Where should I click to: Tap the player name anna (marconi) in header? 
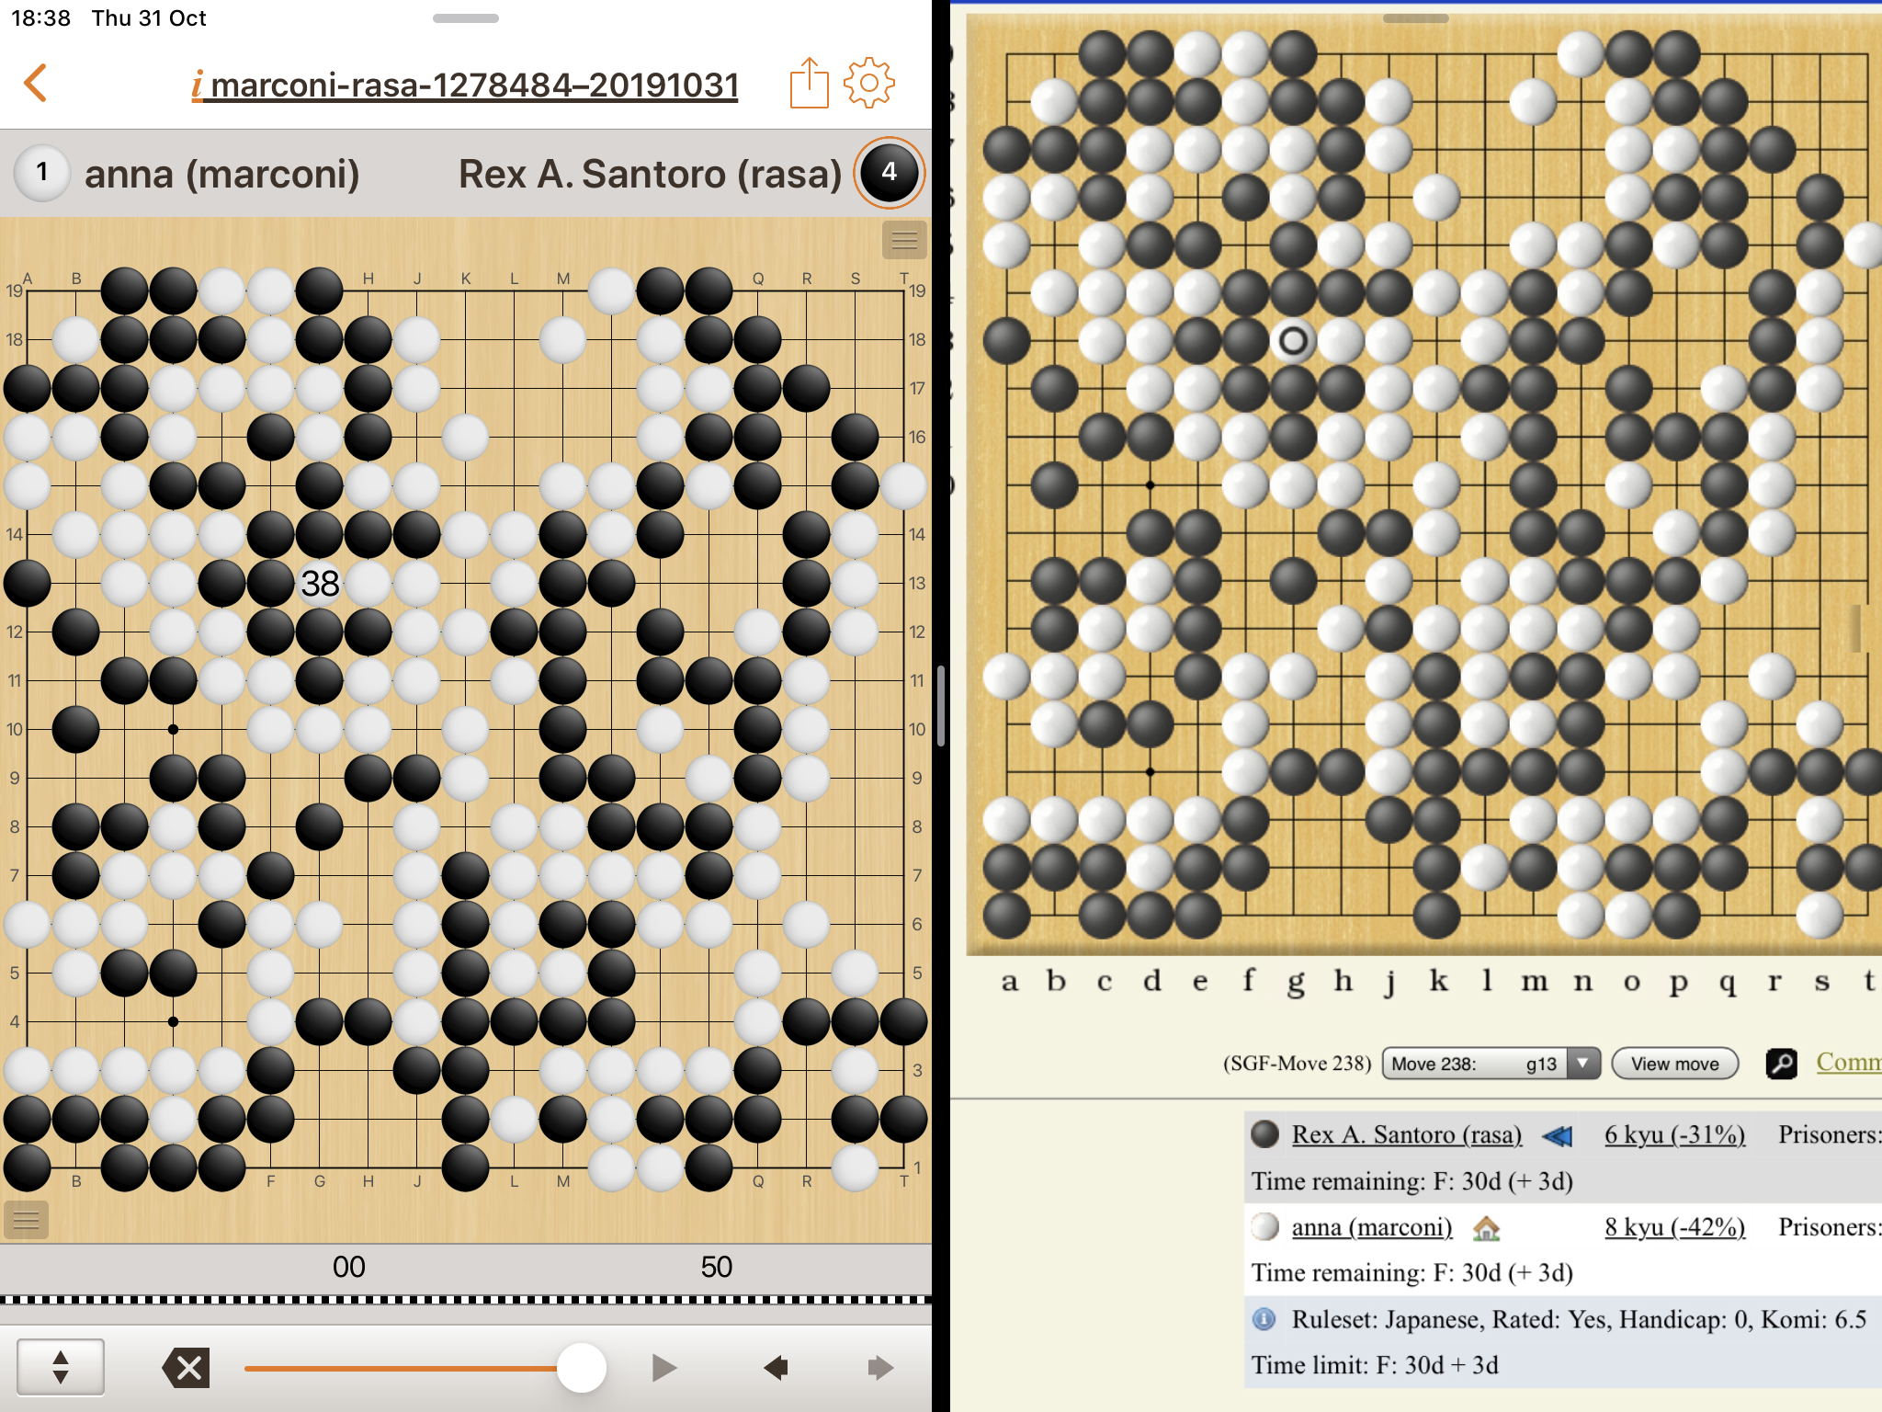click(221, 173)
